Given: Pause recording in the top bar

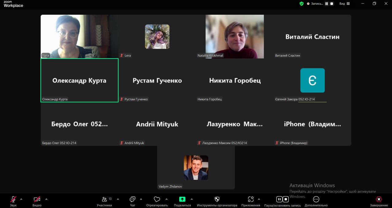Looking at the screenshot, I should 327,4.
